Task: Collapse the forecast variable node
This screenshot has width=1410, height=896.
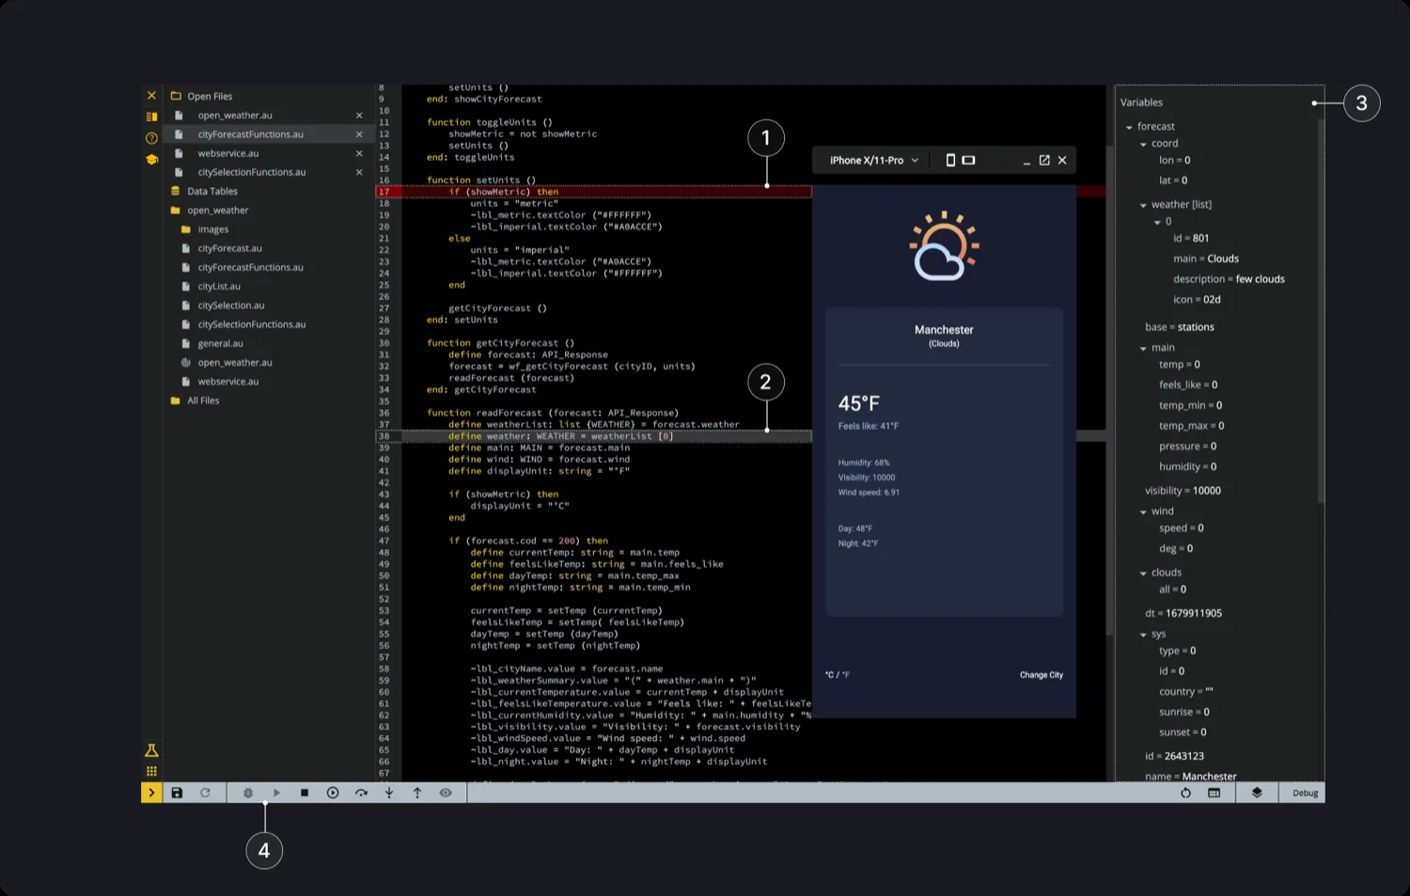Action: point(1129,127)
